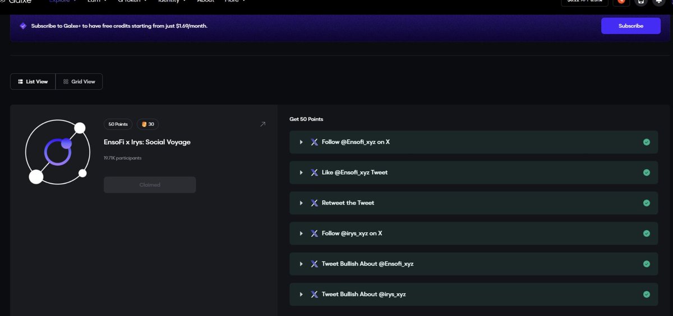Click the orange badge icon showing 30

[144, 124]
